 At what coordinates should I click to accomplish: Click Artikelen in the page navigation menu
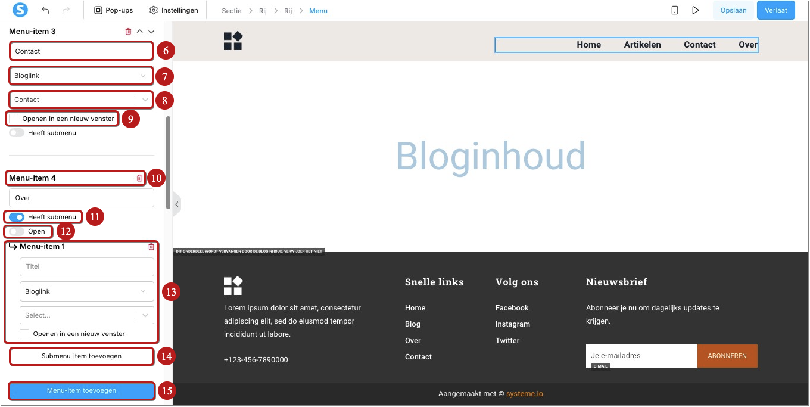[643, 45]
